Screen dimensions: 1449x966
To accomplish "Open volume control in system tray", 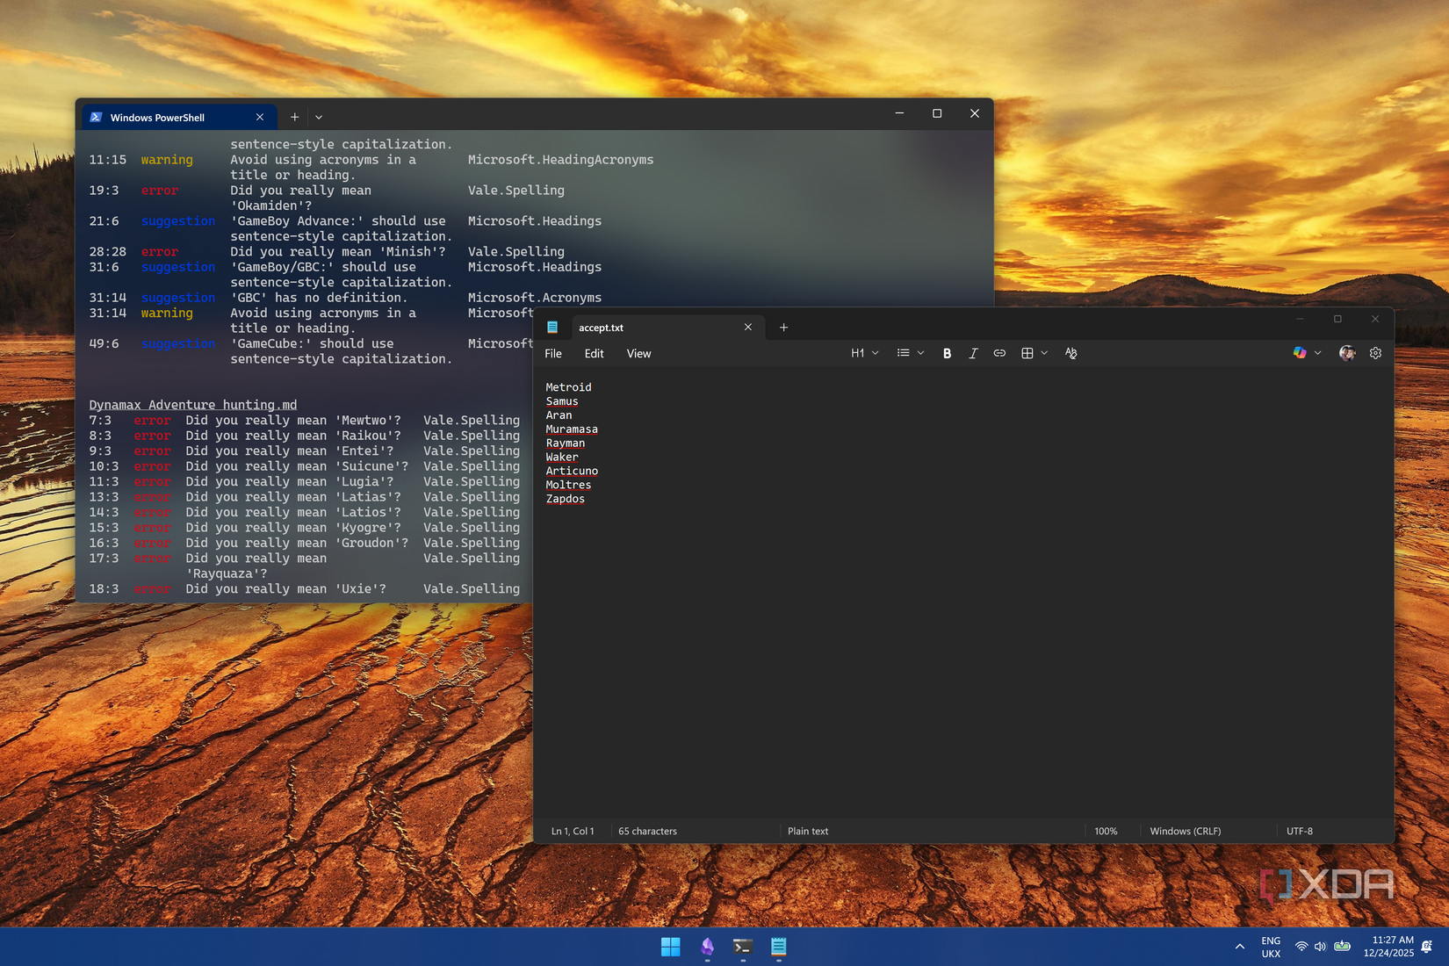I will 1320,947.
